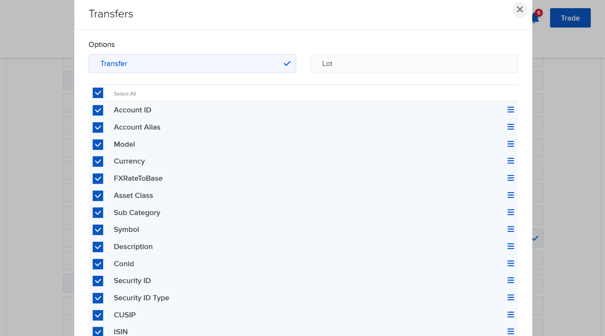Screen dimensions: 605x336
Task: Toggle the Sub Category checkbox
Action: click(x=98, y=213)
